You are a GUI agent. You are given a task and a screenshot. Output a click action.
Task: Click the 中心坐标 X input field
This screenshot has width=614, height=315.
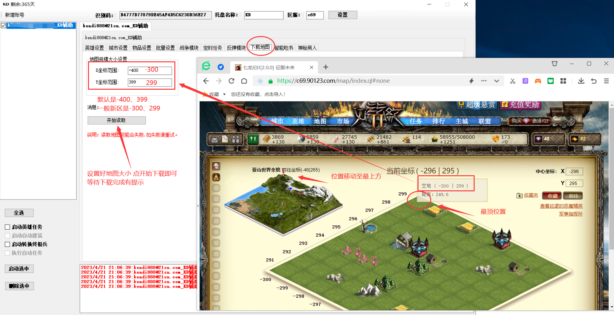coord(574,172)
